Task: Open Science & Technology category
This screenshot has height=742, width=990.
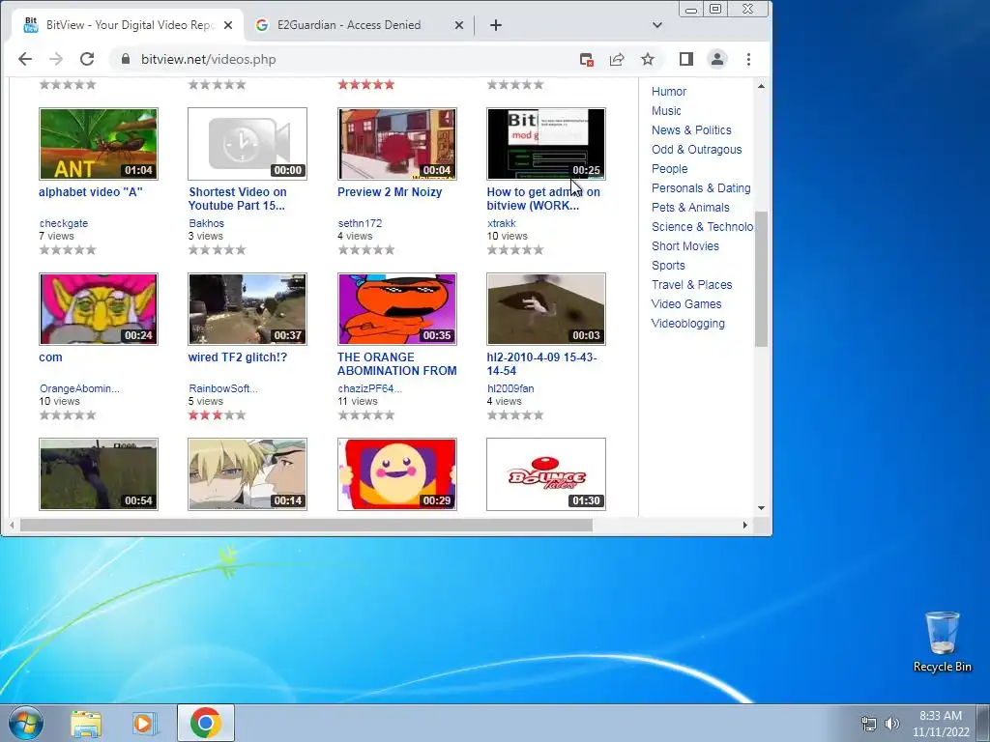Action: click(702, 226)
